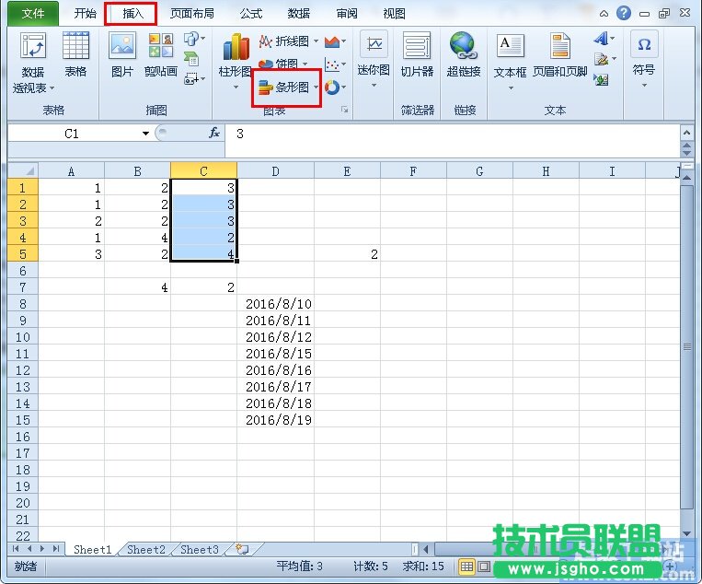Insert a PivotTable (数据透视表)
The width and height of the screenshot is (702, 584).
click(33, 63)
